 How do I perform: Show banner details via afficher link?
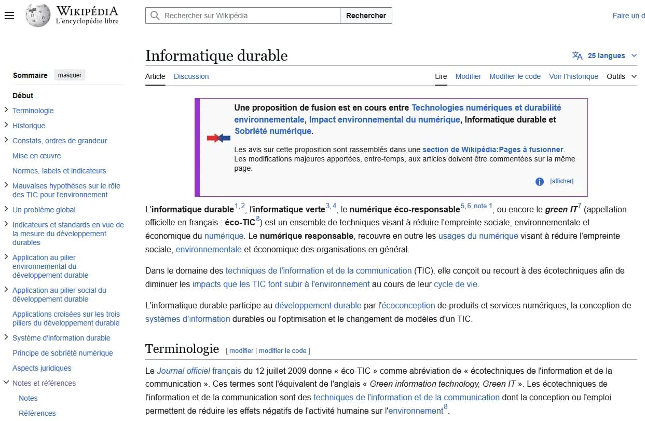[x=561, y=181]
